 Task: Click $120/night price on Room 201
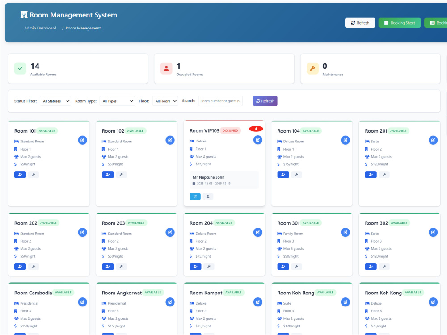click(380, 164)
